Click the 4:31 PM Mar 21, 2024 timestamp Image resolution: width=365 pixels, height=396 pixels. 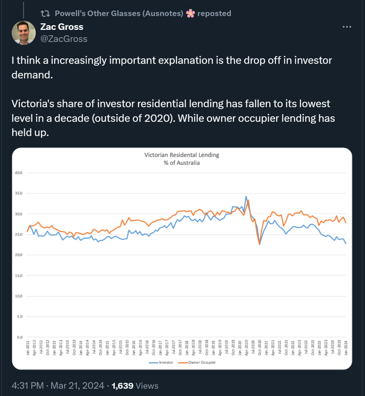pos(58,386)
